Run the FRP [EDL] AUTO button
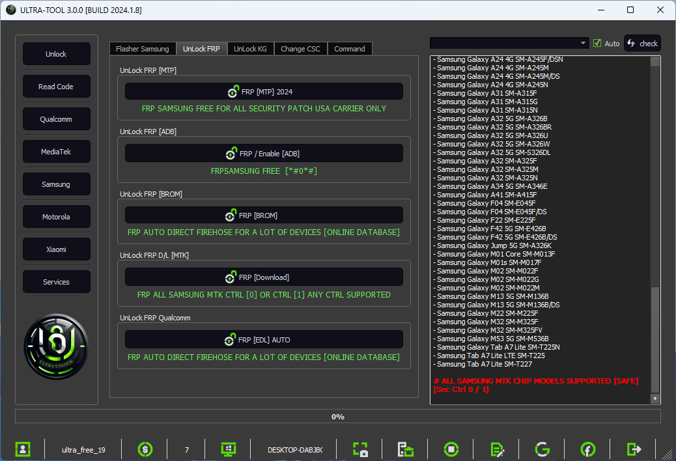 [x=264, y=339]
